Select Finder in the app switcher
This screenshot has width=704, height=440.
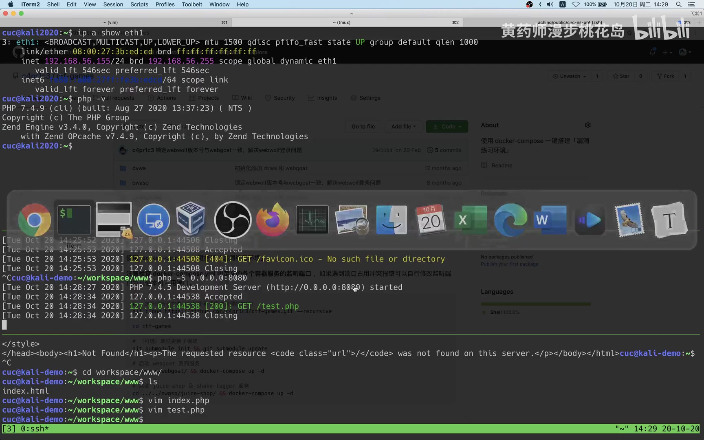(392, 220)
